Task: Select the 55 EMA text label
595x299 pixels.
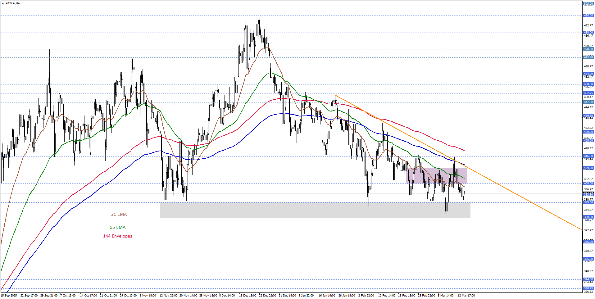Action: pos(118,227)
